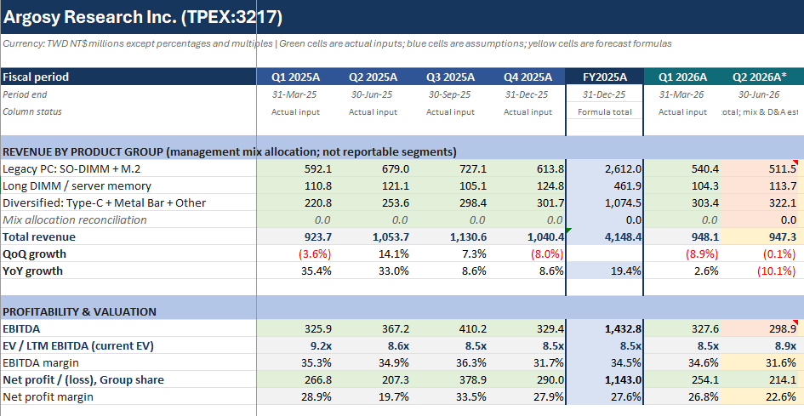The width and height of the screenshot is (804, 416).
Task: Select QoQ growth value 14.1%
Action: pos(373,254)
